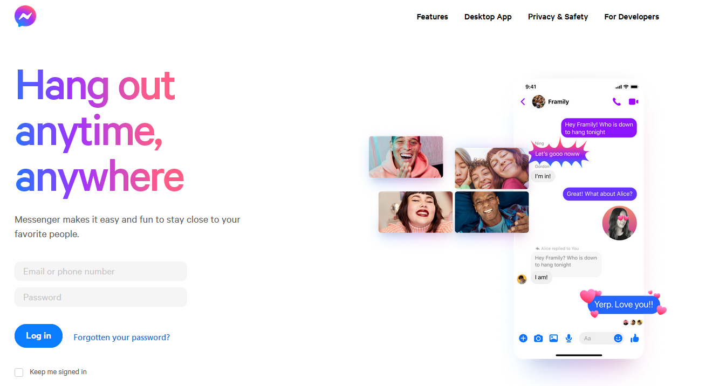The height and width of the screenshot is (386, 726).
Task: Click the thumbs-up like icon
Action: click(634, 338)
